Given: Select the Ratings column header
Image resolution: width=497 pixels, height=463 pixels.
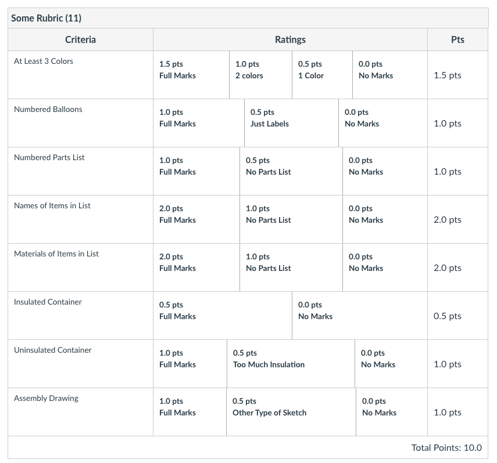Looking at the screenshot, I should point(290,39).
